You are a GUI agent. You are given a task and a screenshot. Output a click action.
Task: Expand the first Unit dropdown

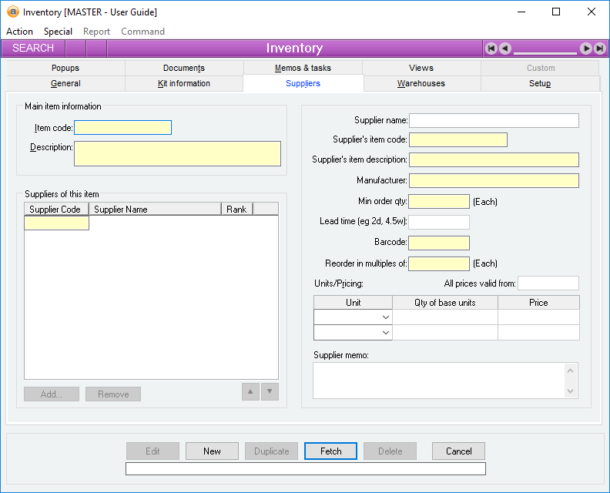click(385, 317)
